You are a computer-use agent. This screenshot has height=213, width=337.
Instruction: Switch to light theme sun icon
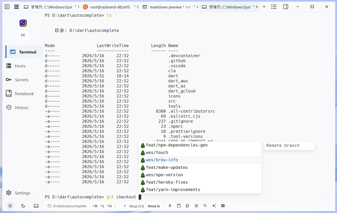pyautogui.click(x=10, y=206)
